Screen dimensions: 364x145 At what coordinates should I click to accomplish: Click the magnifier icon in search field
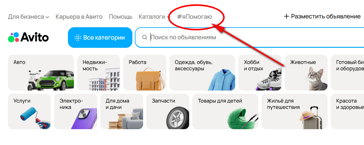[144, 37]
